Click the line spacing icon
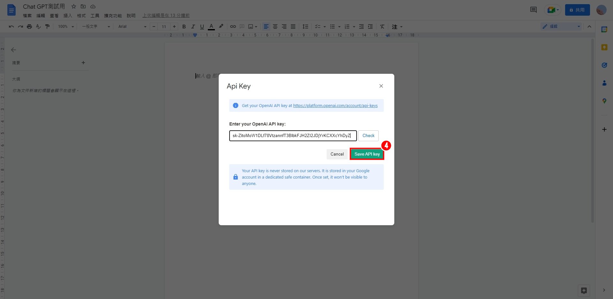Screen dimensions: 613x299 [305, 27]
